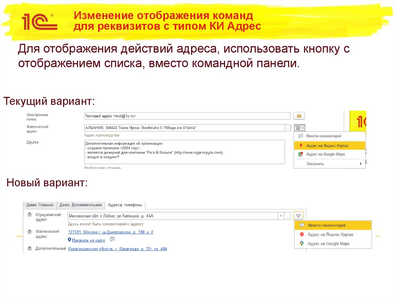The width and height of the screenshot is (396, 297).
Task: Switch to 'Демо: Главное' tab
Action: [x=40, y=205]
